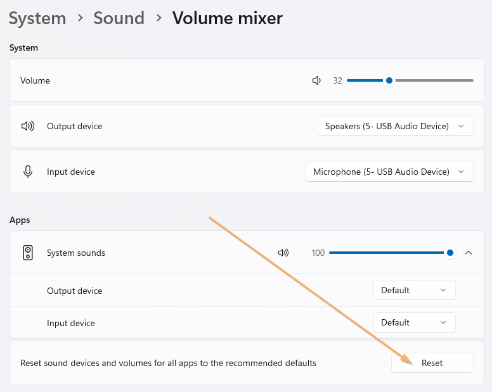Click the Volume mixer page title
This screenshot has width=492, height=392.
pyautogui.click(x=228, y=18)
